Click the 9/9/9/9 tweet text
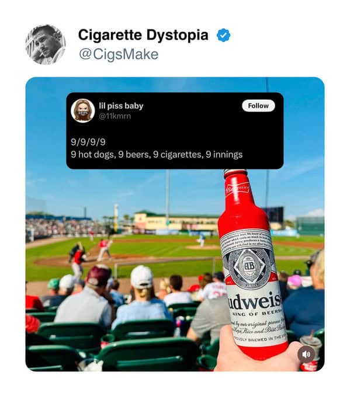This screenshot has height=396, width=350. [x=88, y=142]
